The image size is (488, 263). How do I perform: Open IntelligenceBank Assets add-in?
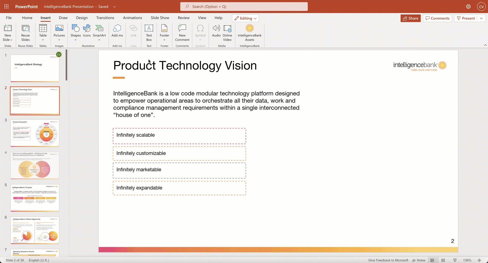pos(249,33)
